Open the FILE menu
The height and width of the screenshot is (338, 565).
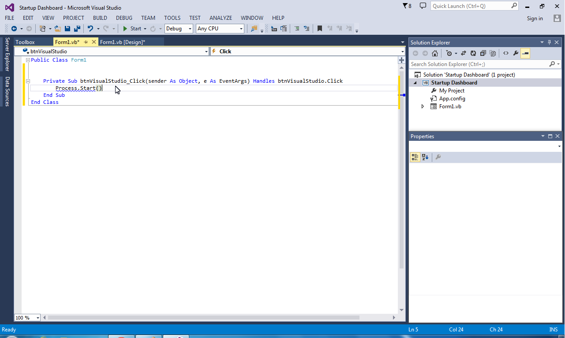9,18
